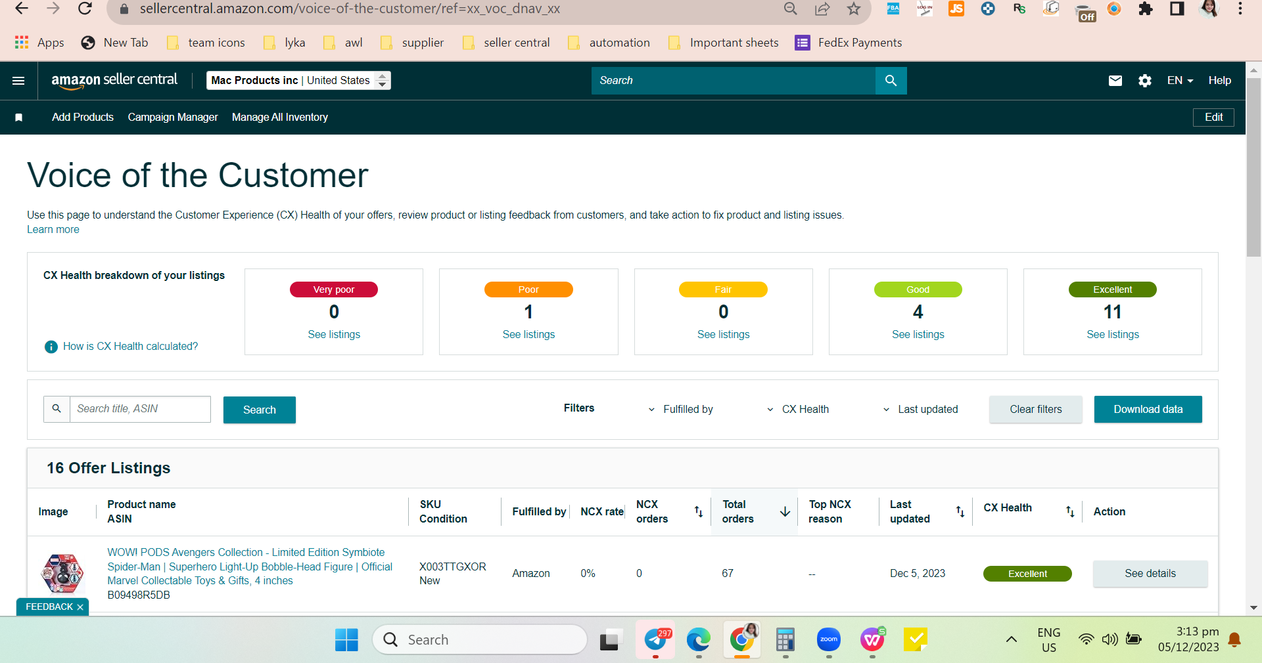Open the seller central bookmarks folder
The image size is (1262, 663).
506,43
